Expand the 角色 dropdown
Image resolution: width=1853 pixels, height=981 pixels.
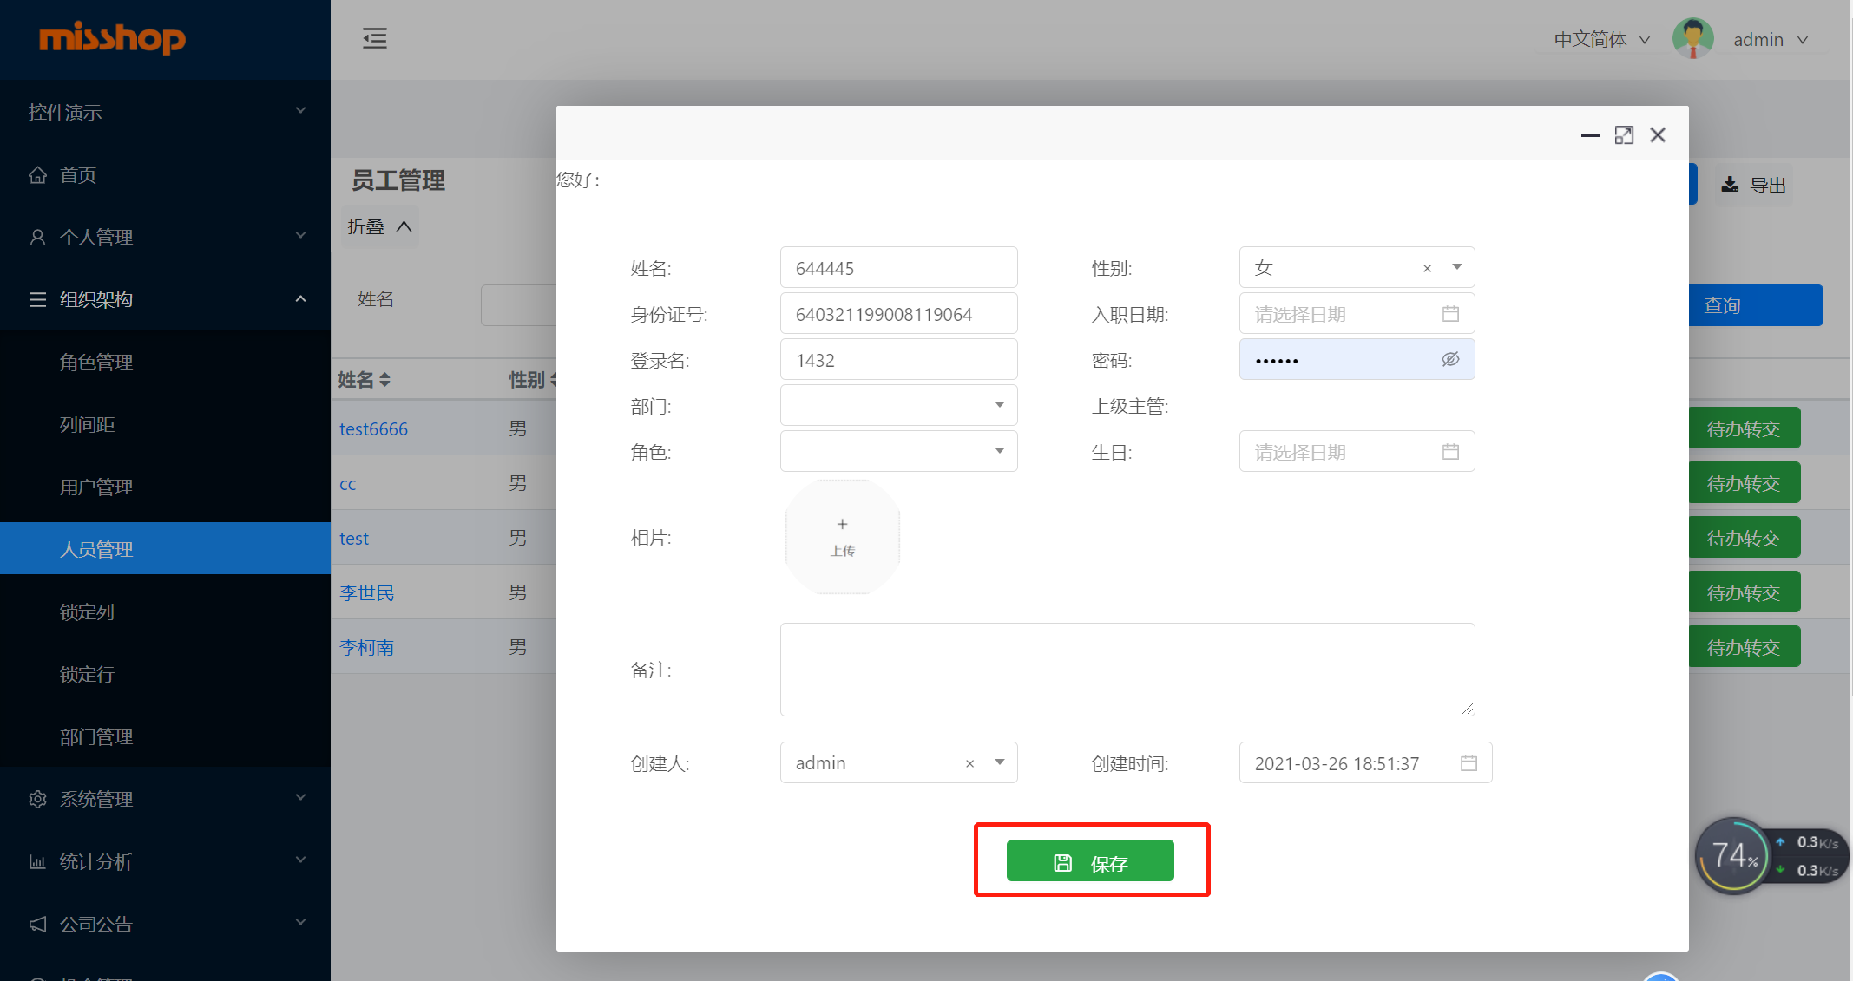(999, 451)
